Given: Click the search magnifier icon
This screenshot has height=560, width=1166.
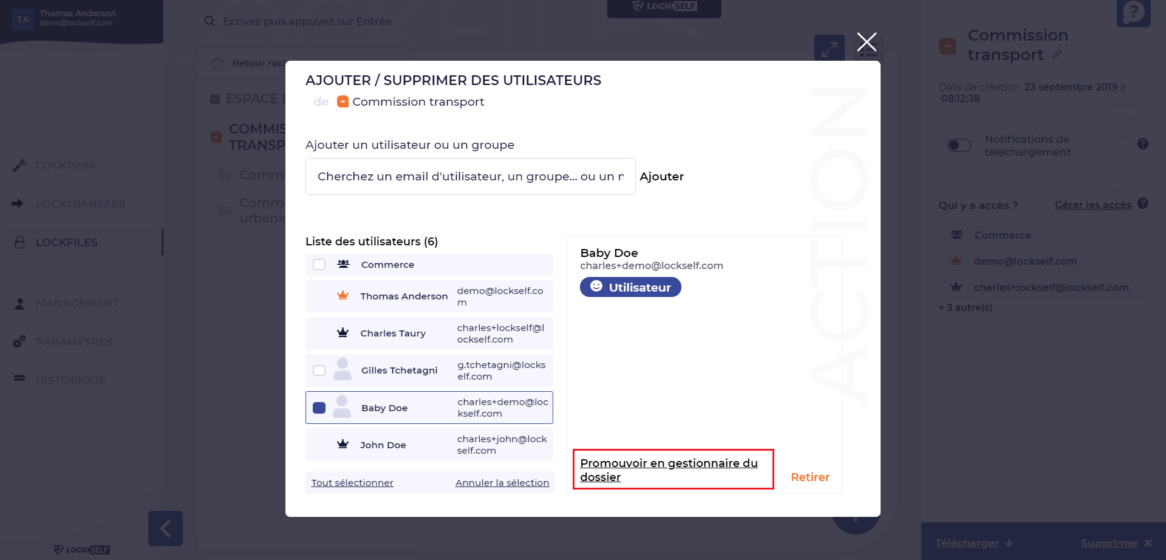Looking at the screenshot, I should [x=210, y=21].
